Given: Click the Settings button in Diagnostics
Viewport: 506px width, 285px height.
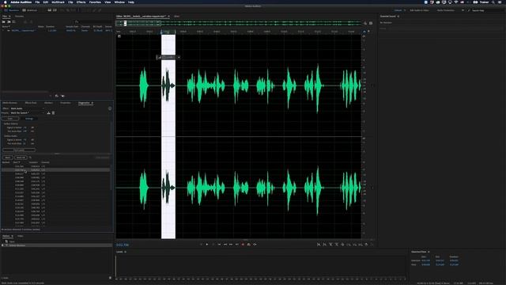Looking at the screenshot, I should (x=29, y=119).
